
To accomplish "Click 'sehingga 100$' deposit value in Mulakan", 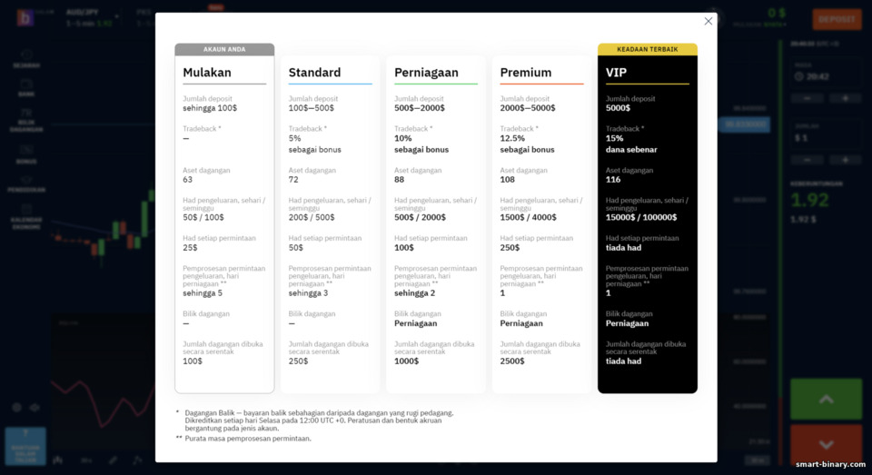I will [x=210, y=108].
